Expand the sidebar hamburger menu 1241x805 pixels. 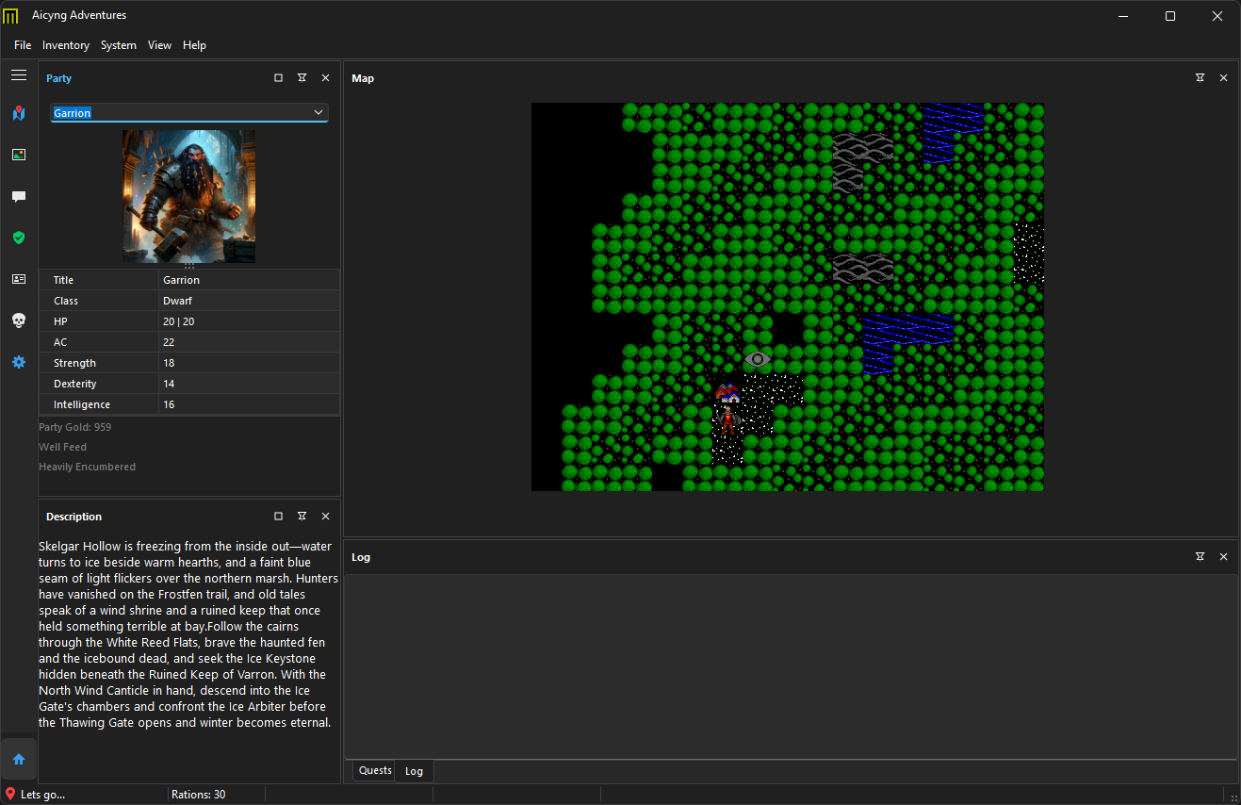(x=19, y=74)
